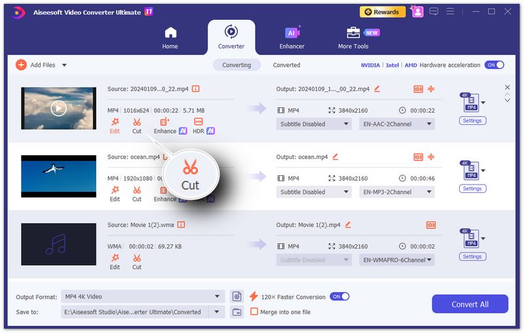Open ID3 metadata for Movie 1(2).mp4

tap(431, 225)
